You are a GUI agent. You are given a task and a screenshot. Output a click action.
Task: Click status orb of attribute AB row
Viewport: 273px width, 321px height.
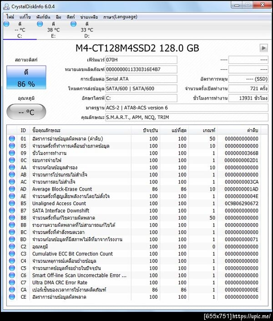12,175
